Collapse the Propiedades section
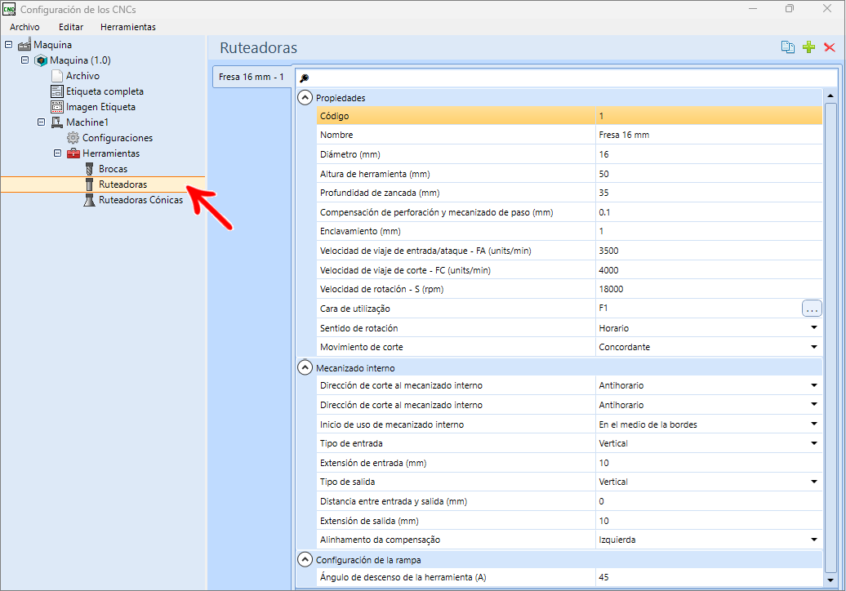This screenshot has width=846, height=591. point(305,98)
